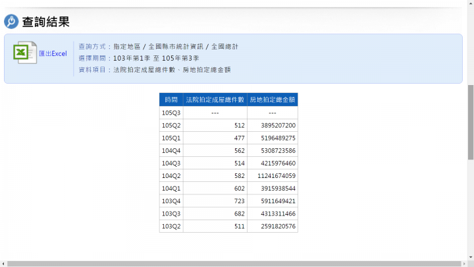Select the 105Q3 row label
Image resolution: width=474 pixels, height=267 pixels.
pos(171,113)
